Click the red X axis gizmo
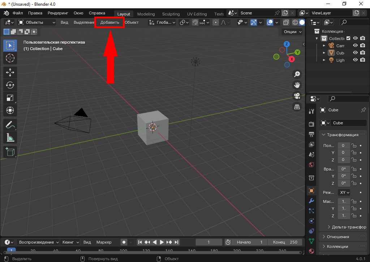370x262 pixels. point(292,59)
